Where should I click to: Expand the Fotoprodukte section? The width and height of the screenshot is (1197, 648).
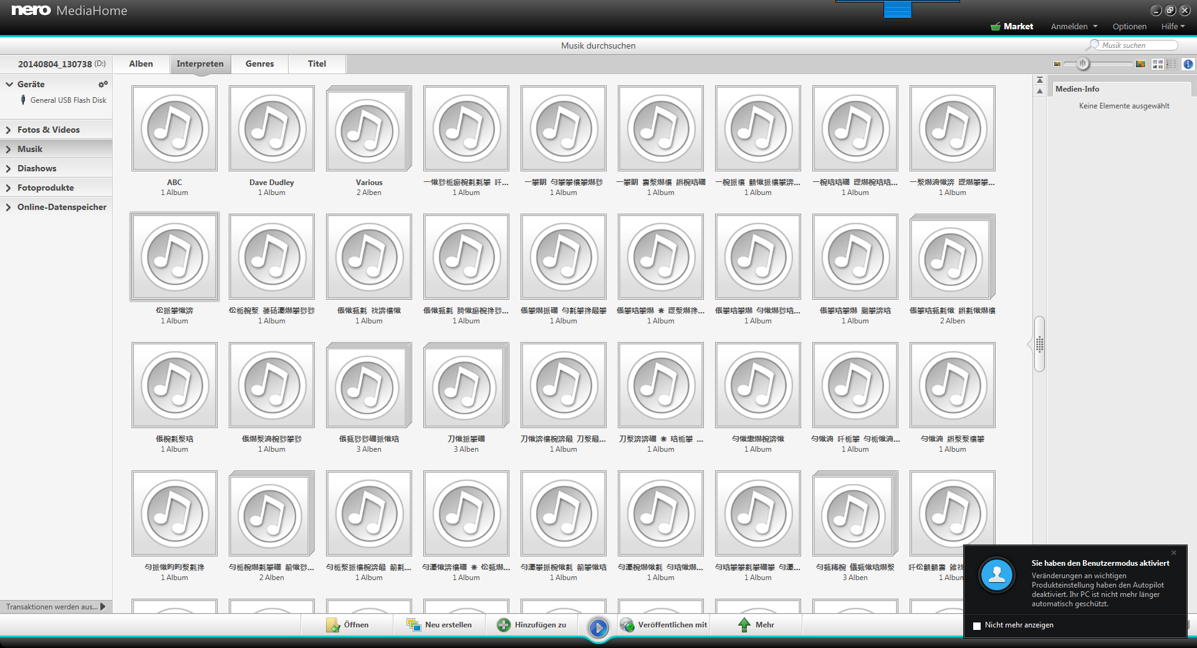click(9, 188)
